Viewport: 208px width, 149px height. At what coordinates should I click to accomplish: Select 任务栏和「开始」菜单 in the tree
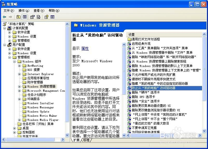click(x=38, y=124)
